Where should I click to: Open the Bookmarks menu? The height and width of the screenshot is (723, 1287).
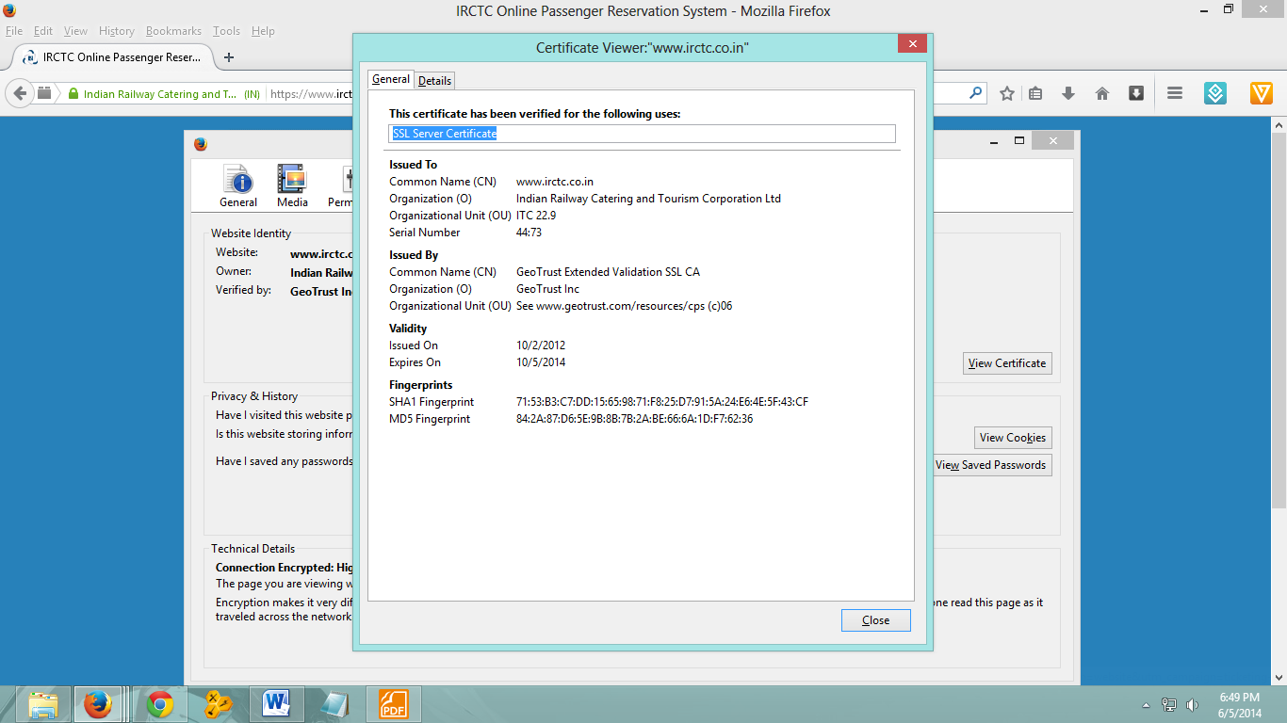[174, 31]
